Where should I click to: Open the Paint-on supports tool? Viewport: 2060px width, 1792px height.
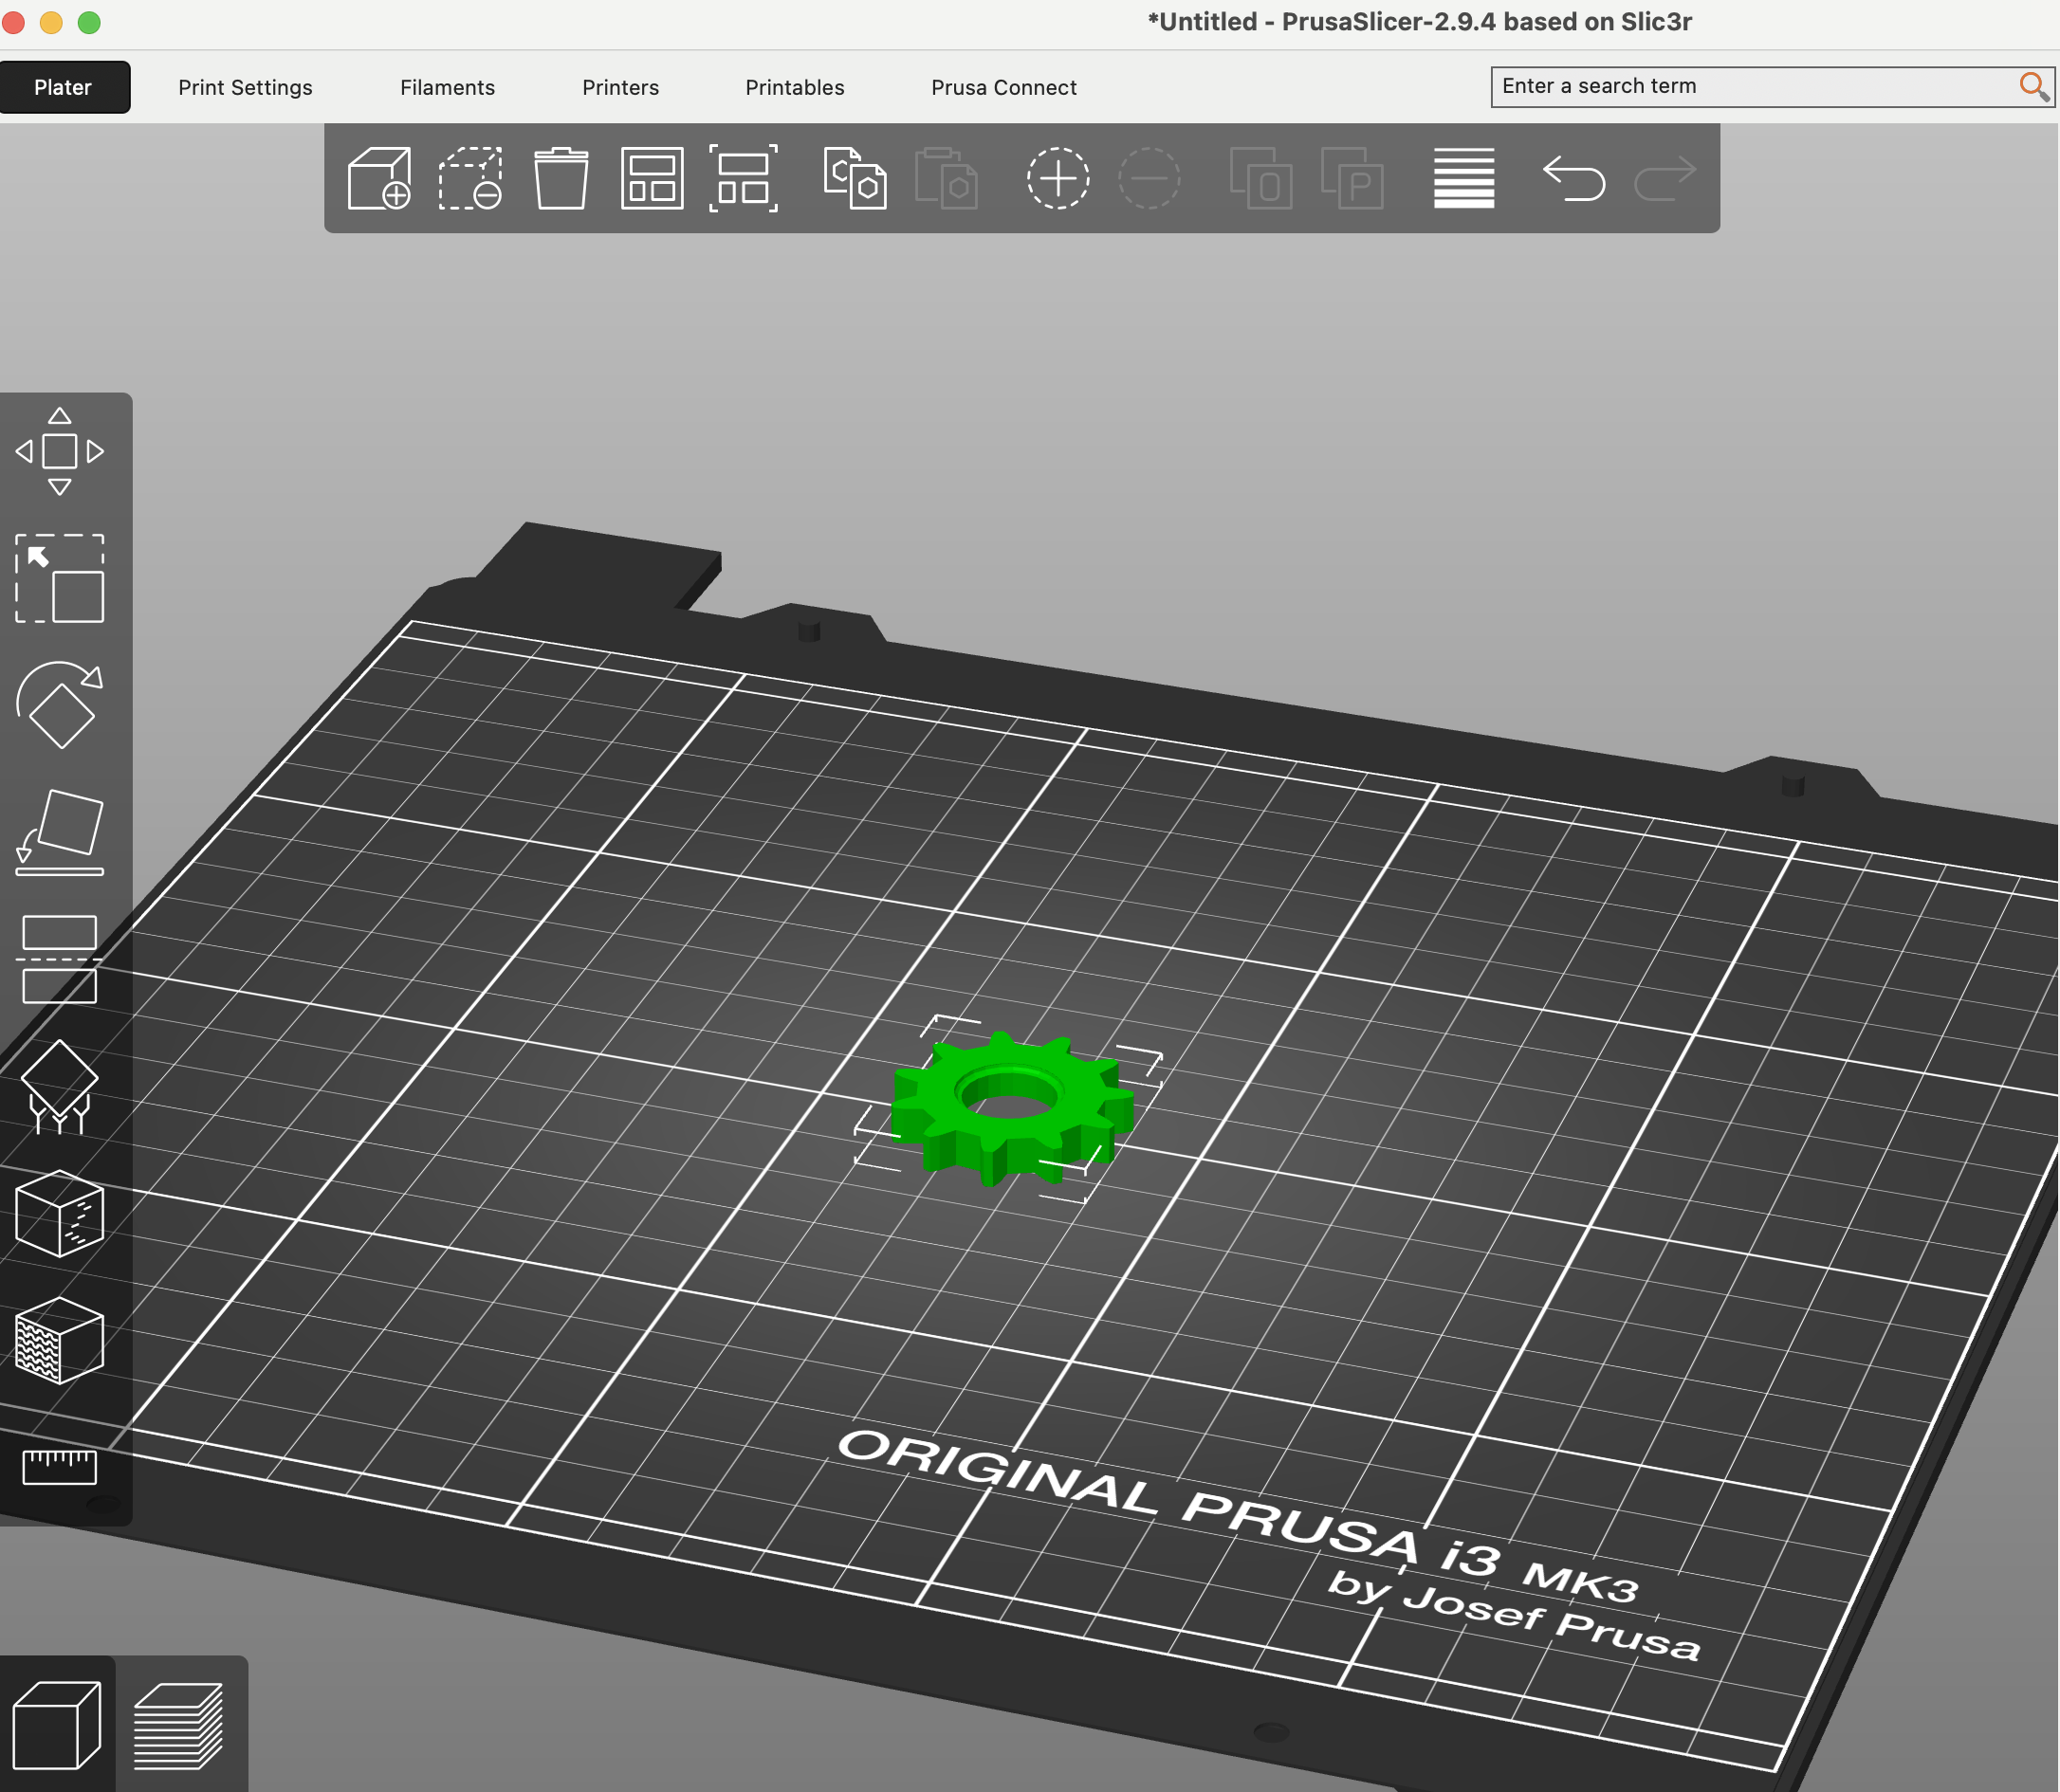point(60,1087)
